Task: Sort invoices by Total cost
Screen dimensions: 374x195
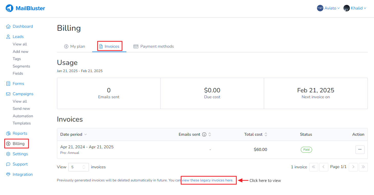Action: point(266,134)
